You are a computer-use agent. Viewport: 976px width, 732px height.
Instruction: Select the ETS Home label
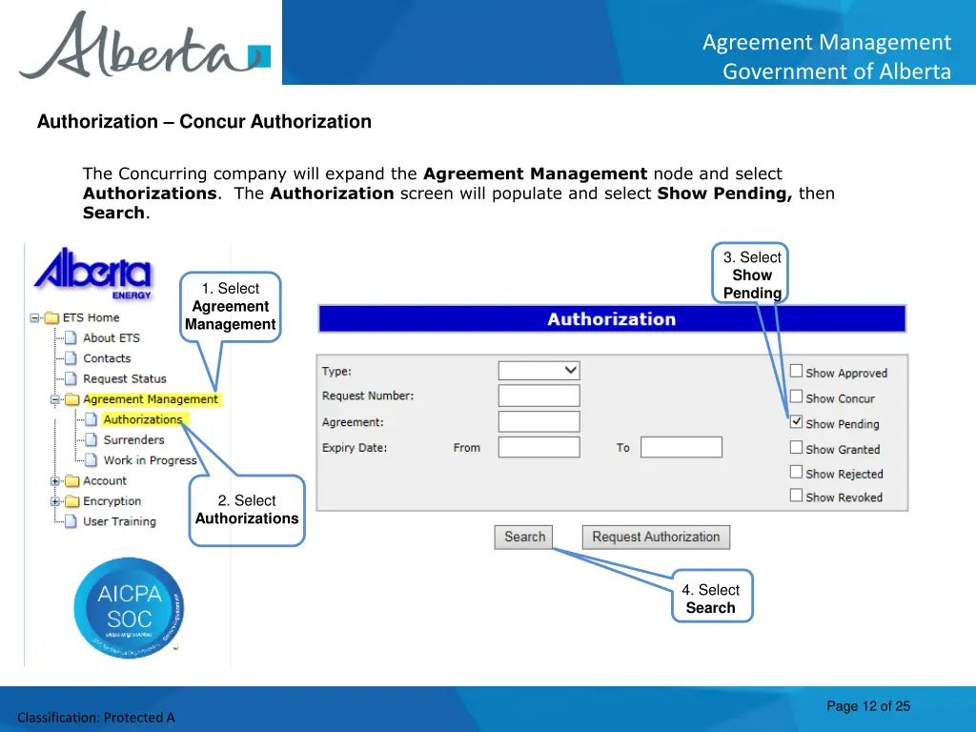(91, 318)
